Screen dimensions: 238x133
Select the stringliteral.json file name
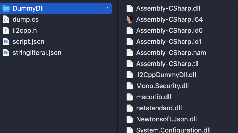[37, 53]
